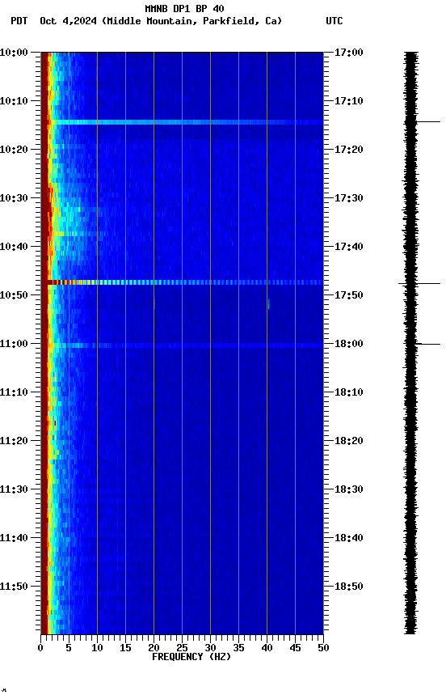Click the 10:50 PDT time label
Viewport: 446px width, 699px height.
[x=14, y=295]
